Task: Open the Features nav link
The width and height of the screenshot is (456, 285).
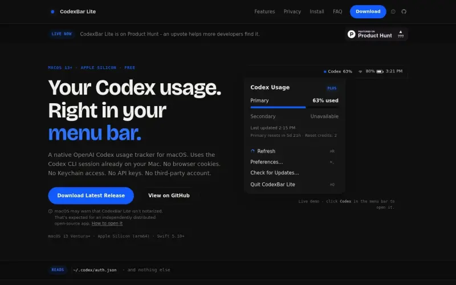Action: [x=264, y=11]
